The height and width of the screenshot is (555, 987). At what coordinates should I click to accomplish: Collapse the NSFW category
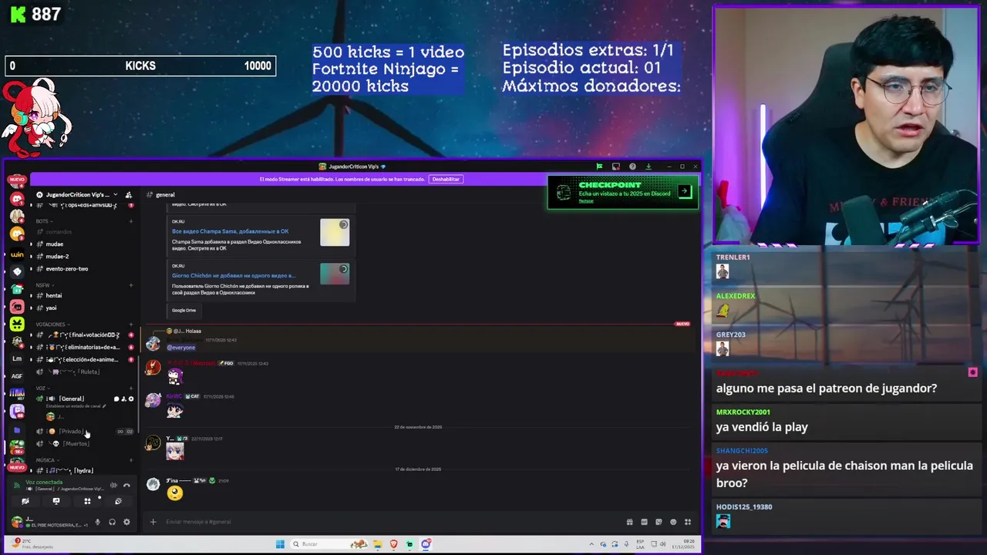(44, 285)
